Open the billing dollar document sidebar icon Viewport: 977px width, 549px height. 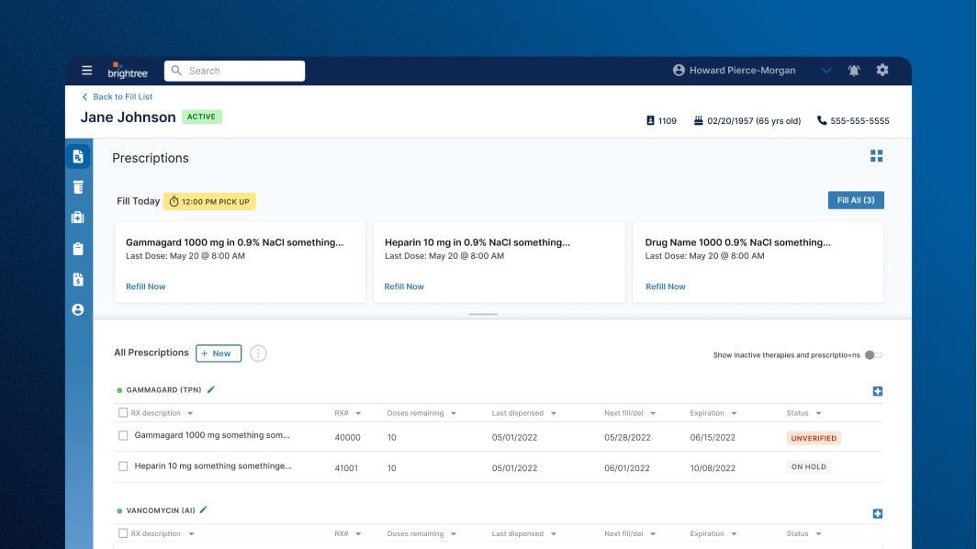pos(78,279)
